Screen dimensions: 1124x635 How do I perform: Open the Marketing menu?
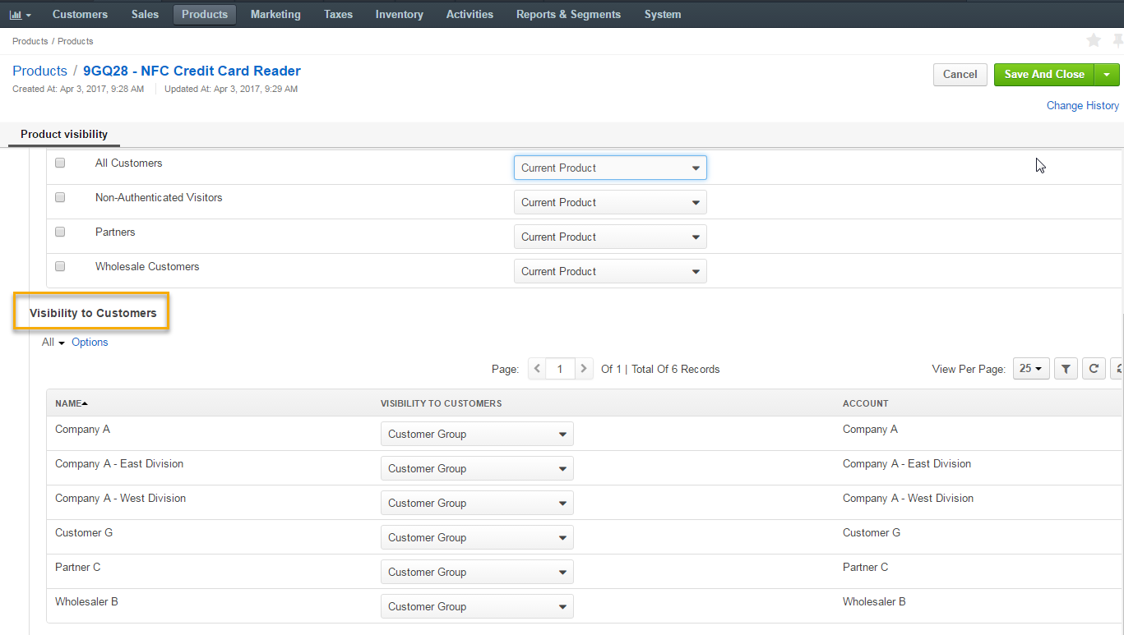pyautogui.click(x=275, y=15)
